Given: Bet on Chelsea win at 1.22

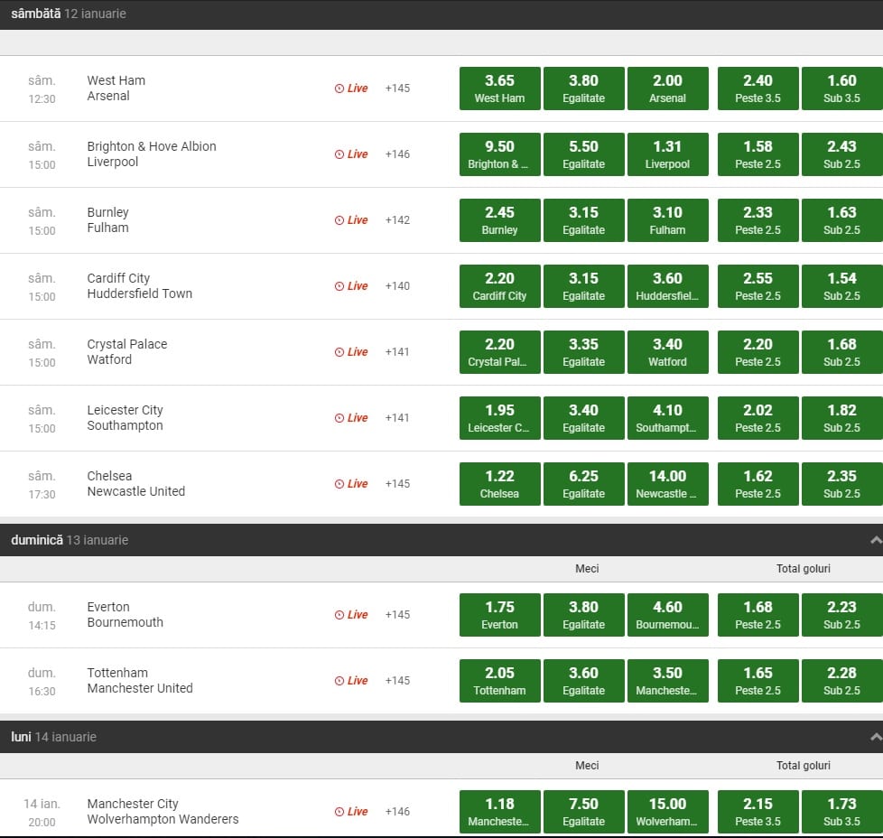Looking at the screenshot, I should [499, 484].
